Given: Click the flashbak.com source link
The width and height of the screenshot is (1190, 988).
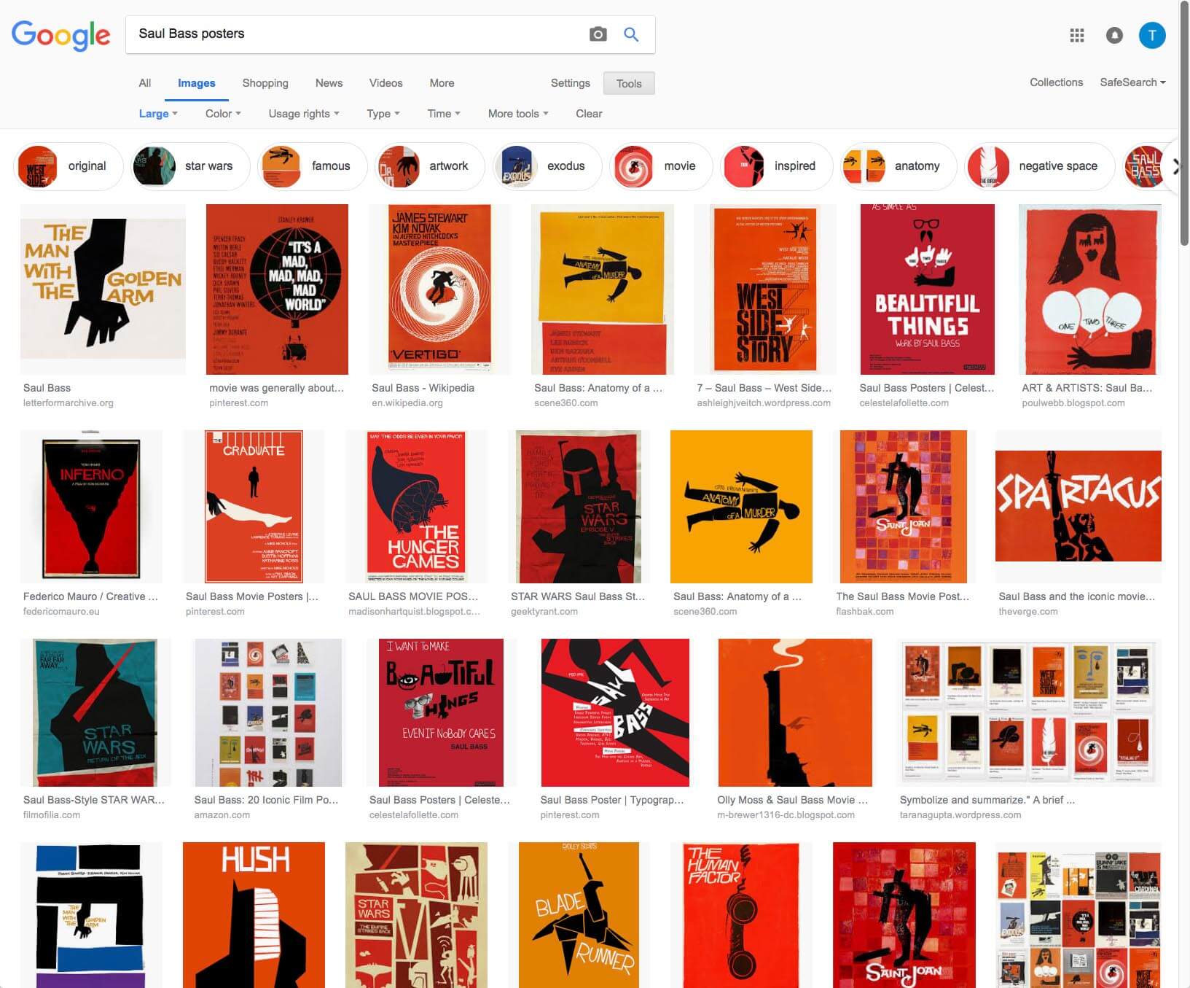Looking at the screenshot, I should pos(865,612).
